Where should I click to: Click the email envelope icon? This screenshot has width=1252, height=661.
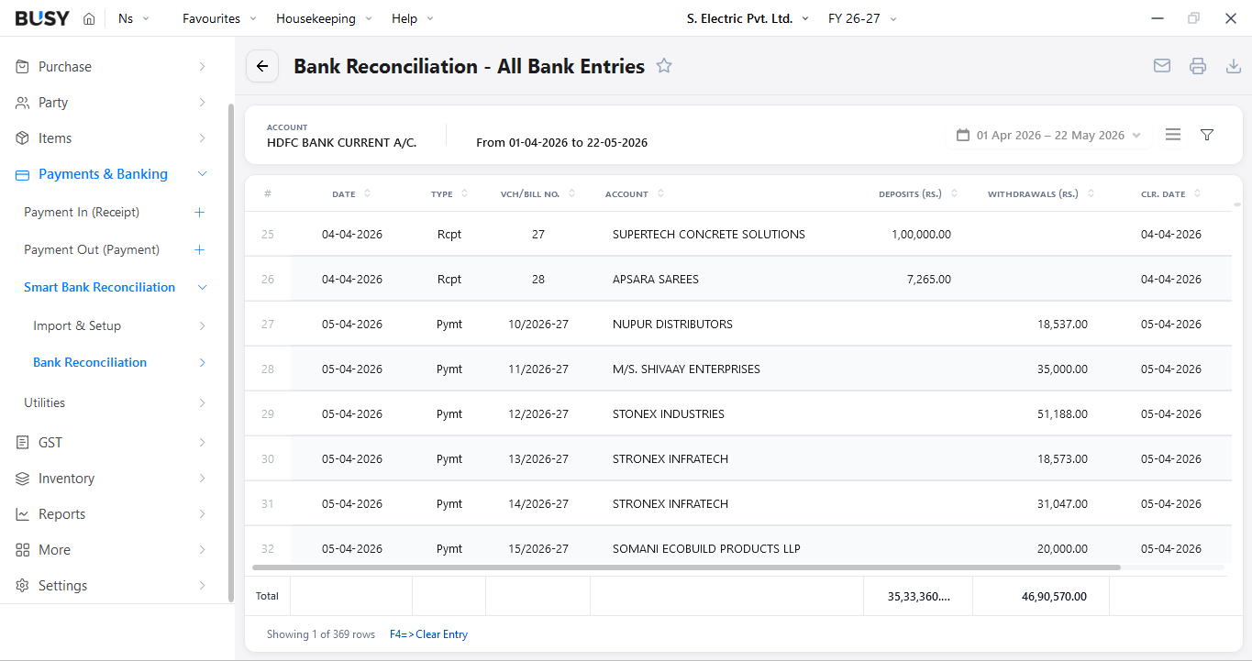pyautogui.click(x=1162, y=66)
